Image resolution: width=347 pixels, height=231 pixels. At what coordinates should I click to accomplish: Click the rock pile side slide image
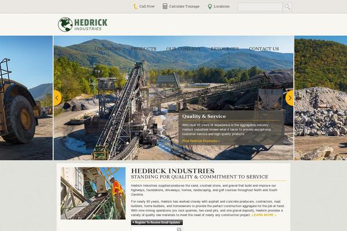click(x=320, y=98)
